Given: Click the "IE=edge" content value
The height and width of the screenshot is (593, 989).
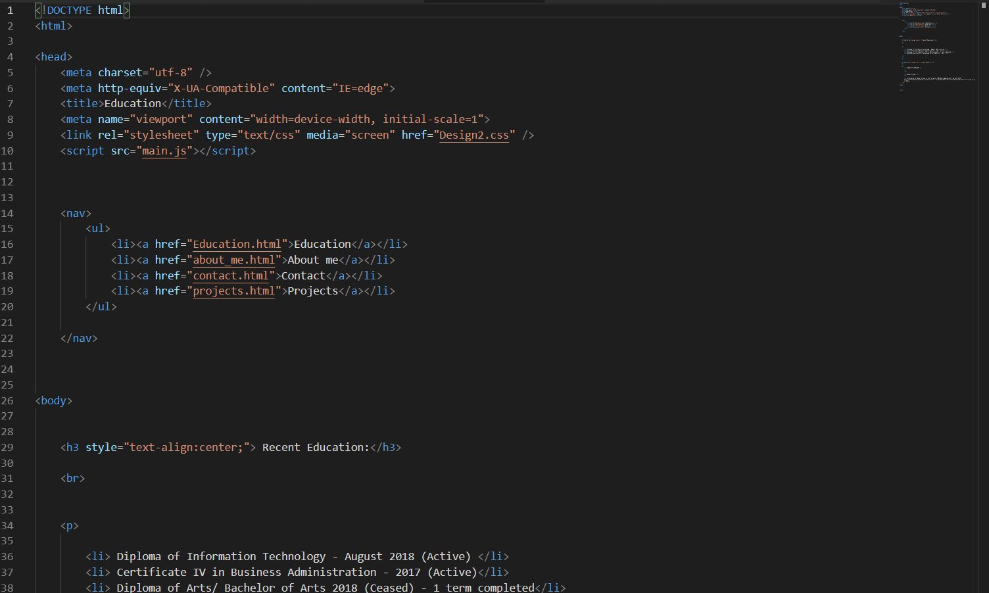Looking at the screenshot, I should tap(360, 89).
